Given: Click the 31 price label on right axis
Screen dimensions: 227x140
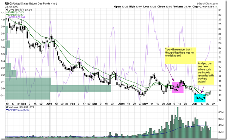Looking at the screenshot, I should point(220,10).
